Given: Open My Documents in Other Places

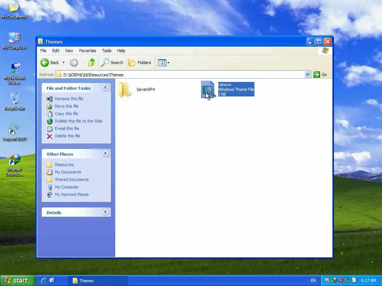Looking at the screenshot, I should pos(68,172).
